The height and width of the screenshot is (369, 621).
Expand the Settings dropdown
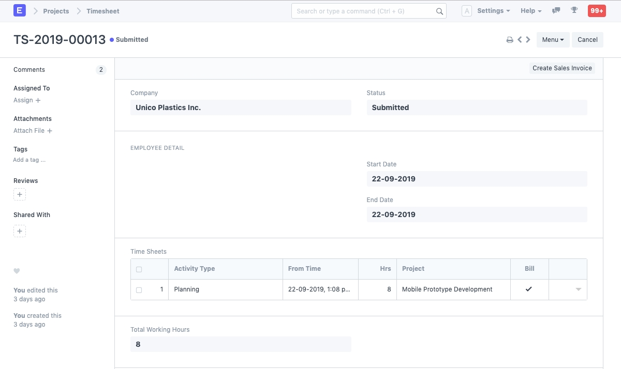(493, 11)
